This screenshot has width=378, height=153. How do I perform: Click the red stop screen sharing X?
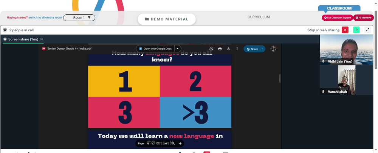[345, 30]
